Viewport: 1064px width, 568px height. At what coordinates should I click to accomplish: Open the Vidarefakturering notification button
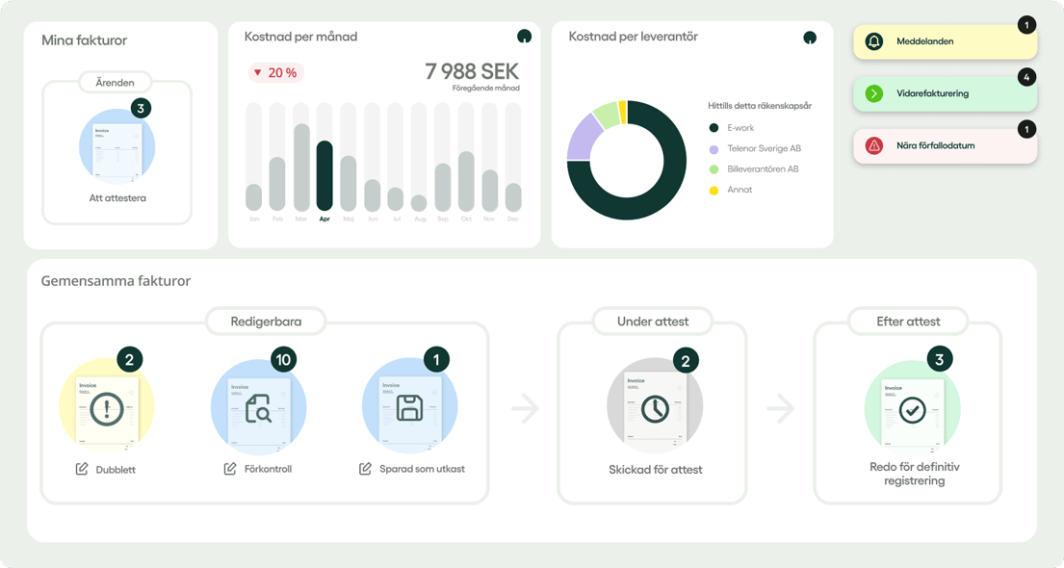point(945,93)
